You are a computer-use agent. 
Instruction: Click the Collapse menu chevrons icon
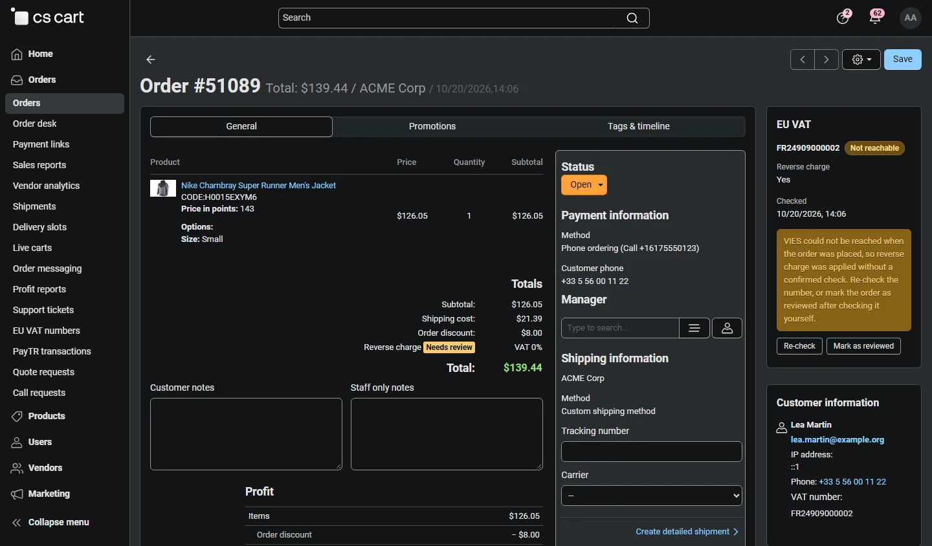17,523
